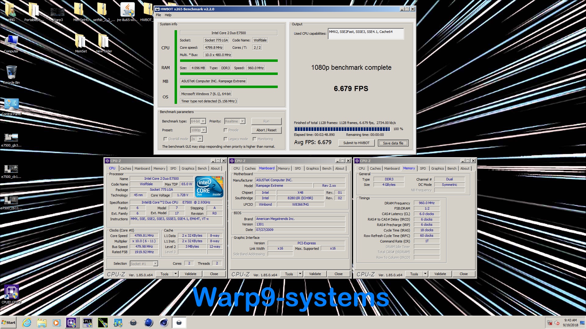The width and height of the screenshot is (586, 329).
Task: Click Abort / Reset button
Action: (x=266, y=130)
